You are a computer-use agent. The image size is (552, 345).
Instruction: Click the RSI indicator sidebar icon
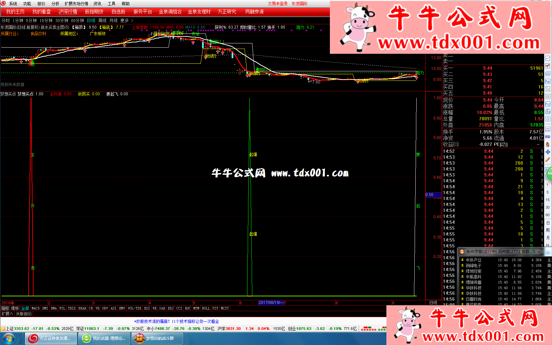click(x=548, y=137)
